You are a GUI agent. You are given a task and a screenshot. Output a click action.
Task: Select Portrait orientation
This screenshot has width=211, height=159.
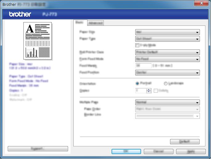tap(137, 83)
